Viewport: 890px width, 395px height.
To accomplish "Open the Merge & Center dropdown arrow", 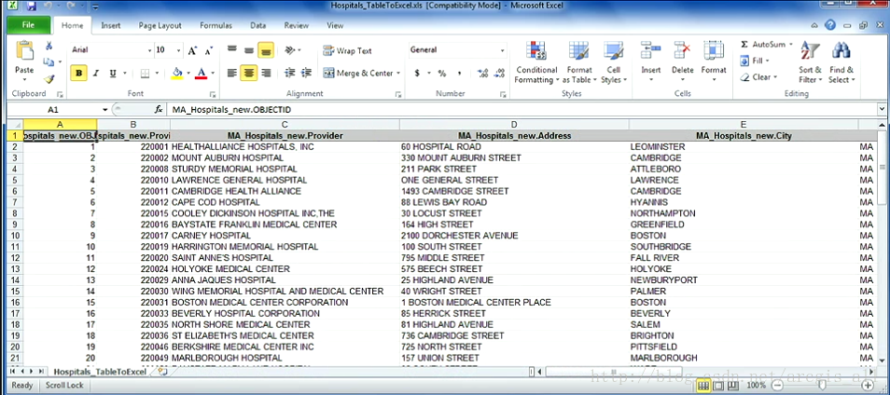I will pos(398,74).
